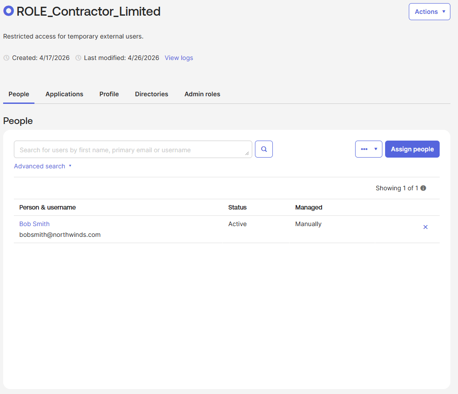Click the info icon next to Showing 1 of 1
This screenshot has height=394, width=458.
423,188
